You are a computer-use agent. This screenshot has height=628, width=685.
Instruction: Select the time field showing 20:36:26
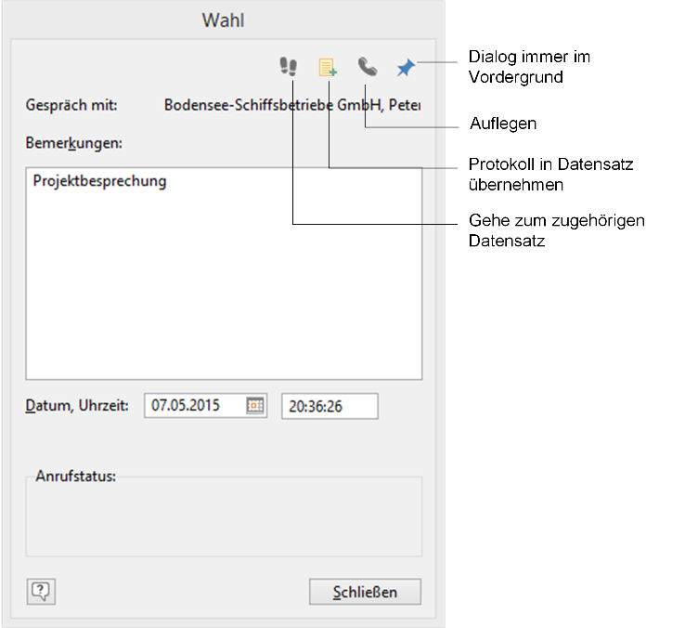329,406
